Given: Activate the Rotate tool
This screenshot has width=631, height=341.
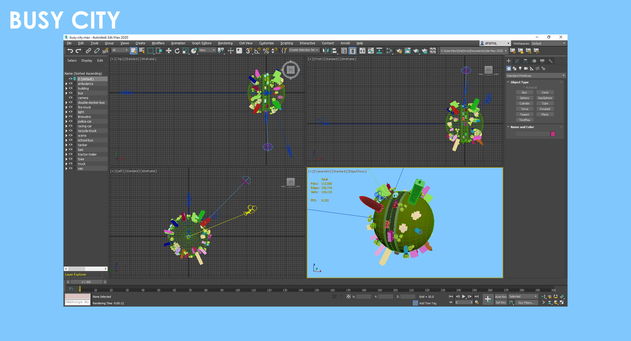Looking at the screenshot, I should pyautogui.click(x=177, y=51).
